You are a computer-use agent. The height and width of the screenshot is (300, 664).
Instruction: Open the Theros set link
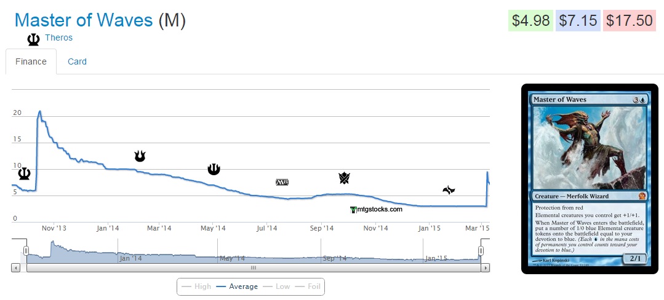pos(58,37)
